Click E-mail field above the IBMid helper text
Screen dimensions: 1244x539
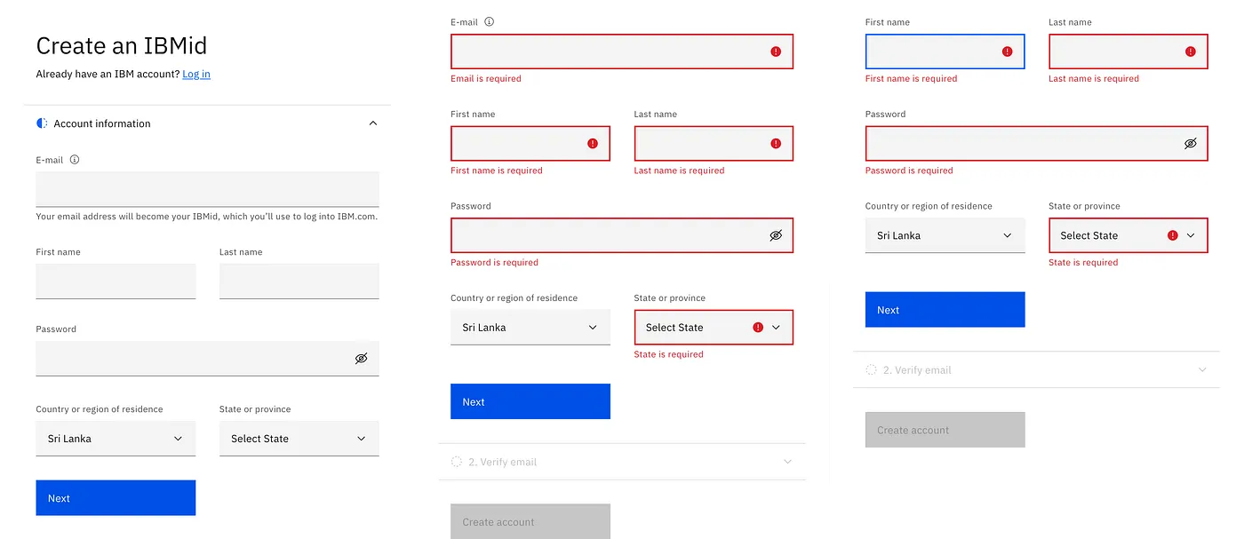[x=207, y=189]
